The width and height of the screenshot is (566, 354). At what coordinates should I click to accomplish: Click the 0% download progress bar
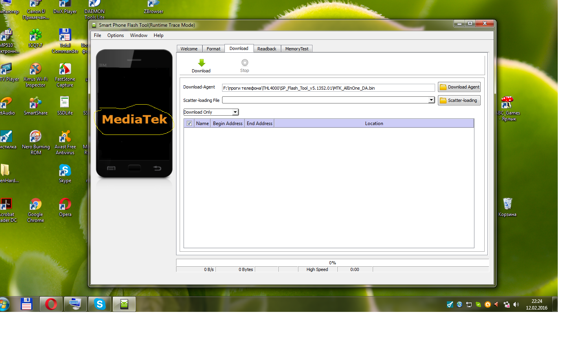pos(332,263)
